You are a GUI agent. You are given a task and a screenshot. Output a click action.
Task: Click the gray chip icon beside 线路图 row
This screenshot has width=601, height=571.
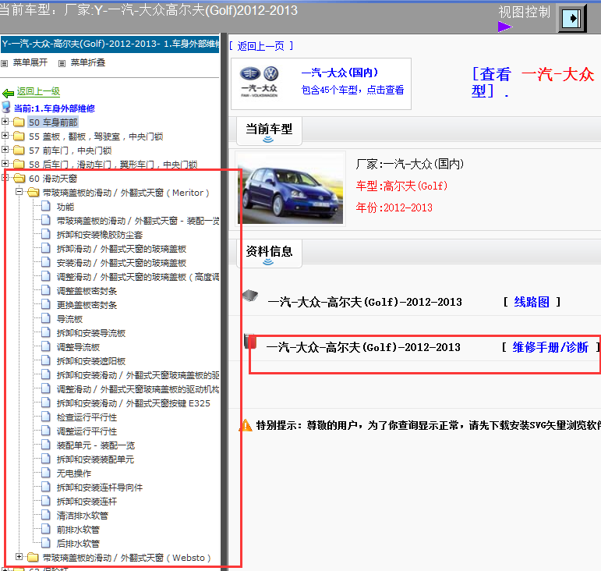click(x=250, y=296)
